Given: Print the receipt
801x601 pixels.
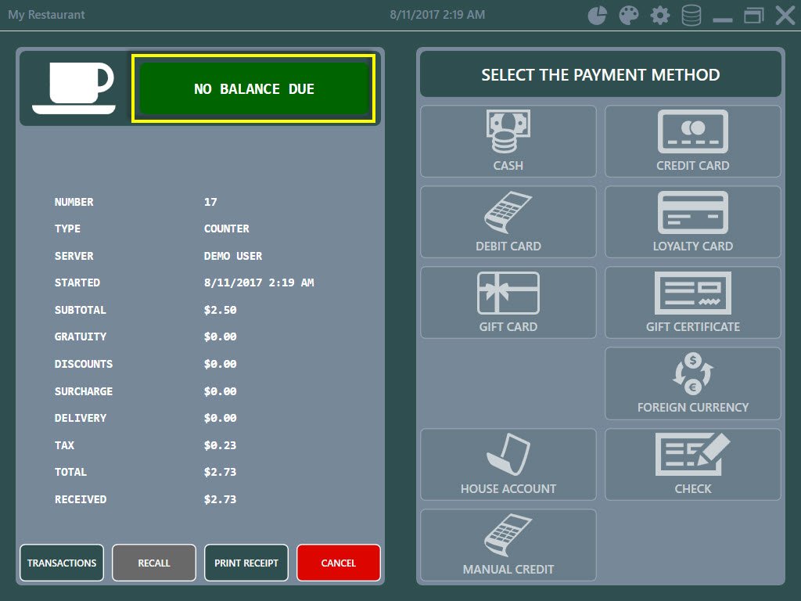Looking at the screenshot, I should (x=246, y=563).
